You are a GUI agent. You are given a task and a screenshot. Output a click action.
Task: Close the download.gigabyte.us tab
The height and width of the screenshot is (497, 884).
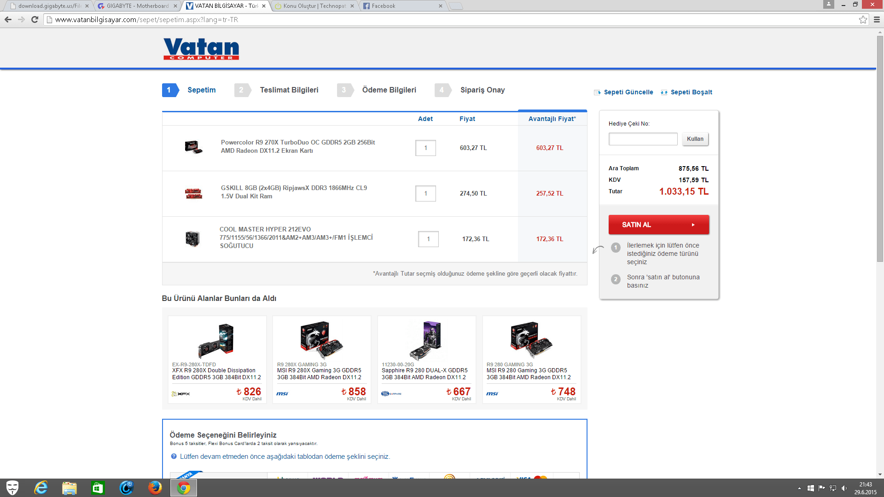pos(87,6)
